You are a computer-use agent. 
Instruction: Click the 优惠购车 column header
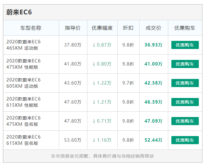point(185,28)
